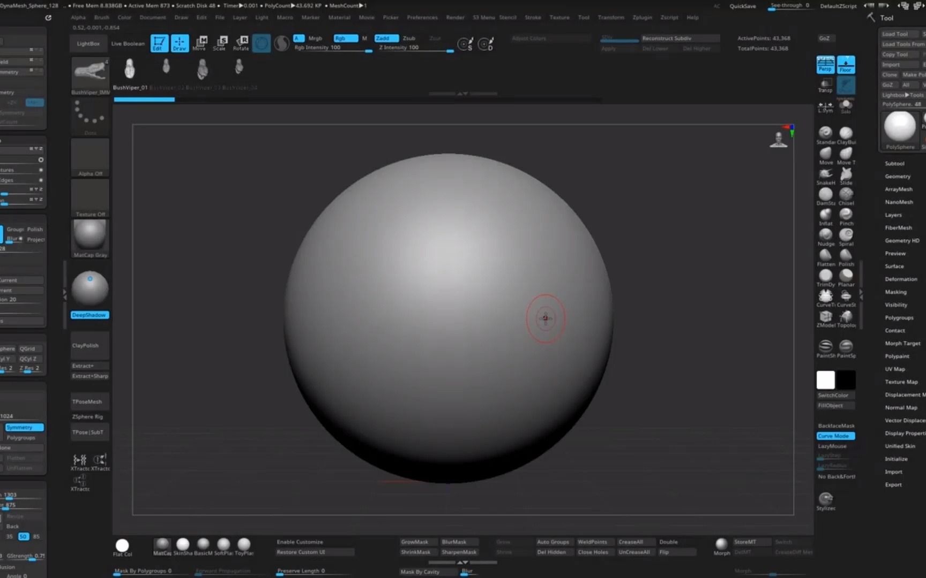Click the black secondary color swatch
Viewport: 926px width, 578px height.
tap(846, 379)
